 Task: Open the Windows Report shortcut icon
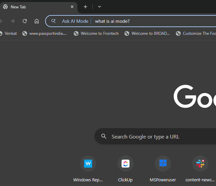pyautogui.click(x=88, y=164)
